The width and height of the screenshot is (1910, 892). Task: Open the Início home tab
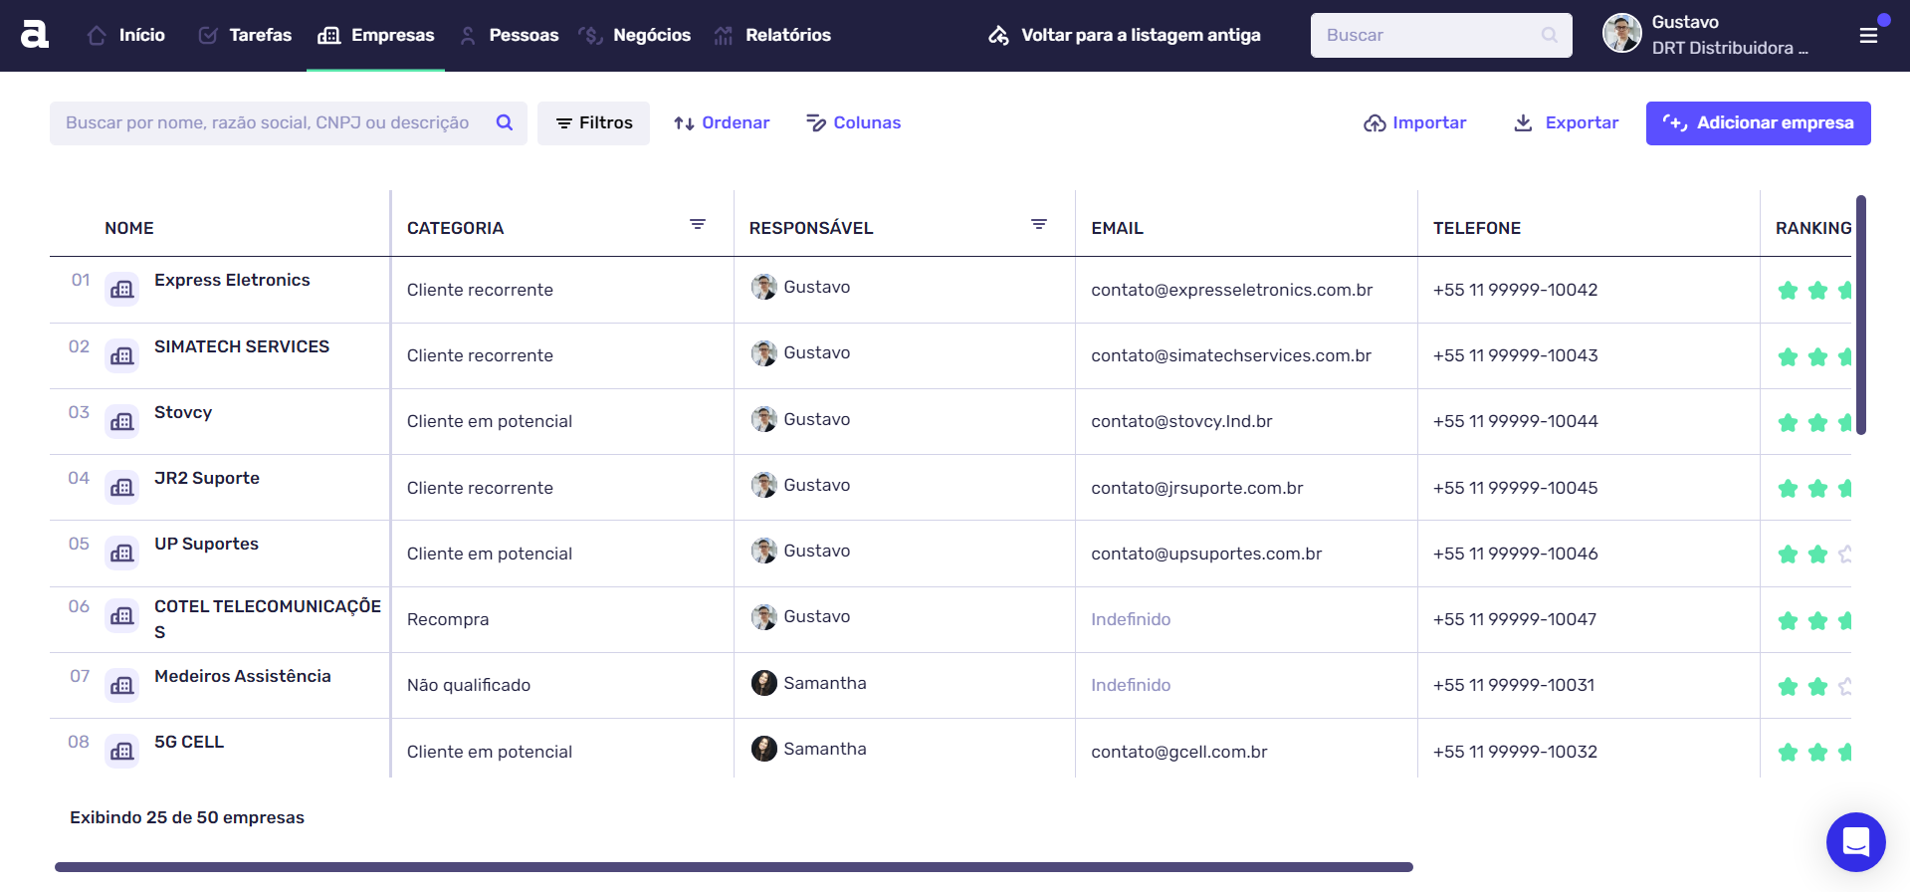pos(126,35)
